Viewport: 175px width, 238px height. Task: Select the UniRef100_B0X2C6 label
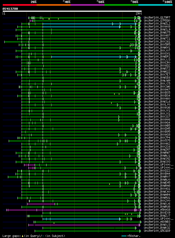tap(157, 147)
